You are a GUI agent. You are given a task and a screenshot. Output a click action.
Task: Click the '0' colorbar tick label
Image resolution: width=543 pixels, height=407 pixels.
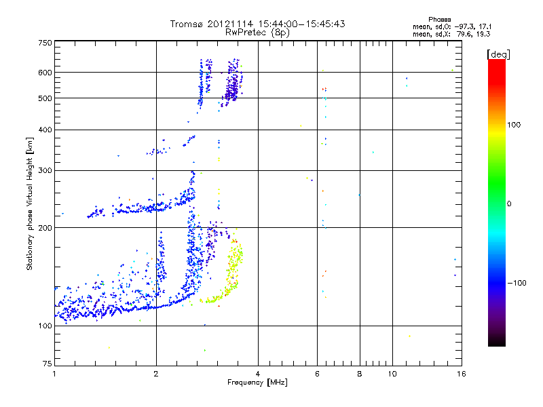click(x=509, y=204)
